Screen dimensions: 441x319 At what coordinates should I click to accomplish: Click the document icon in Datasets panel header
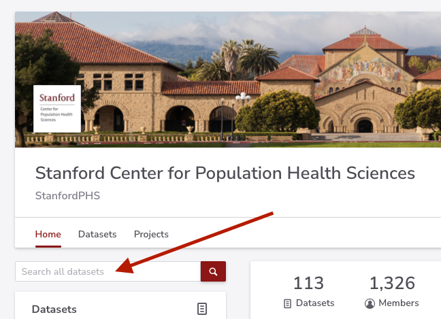pos(202,309)
